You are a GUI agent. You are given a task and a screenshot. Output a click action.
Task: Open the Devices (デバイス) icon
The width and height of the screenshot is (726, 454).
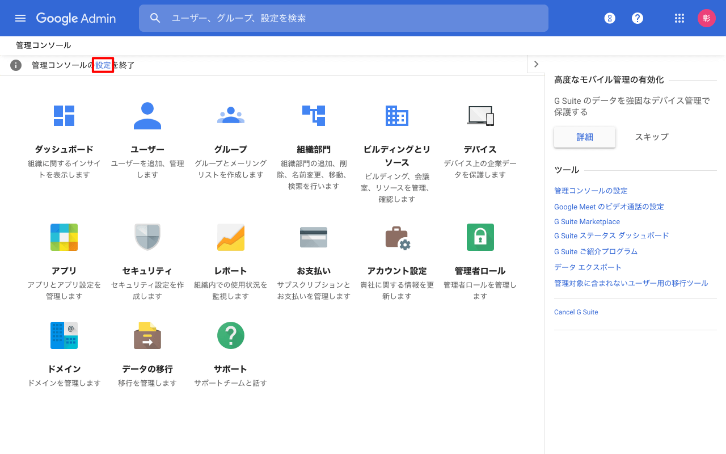(x=480, y=116)
